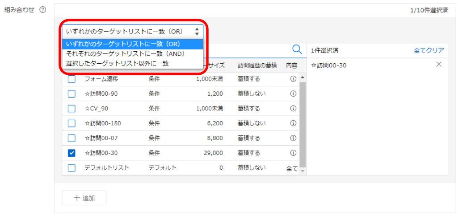Open info icon for フォーム遷移 row
The width and height of the screenshot is (458, 216).
(293, 79)
